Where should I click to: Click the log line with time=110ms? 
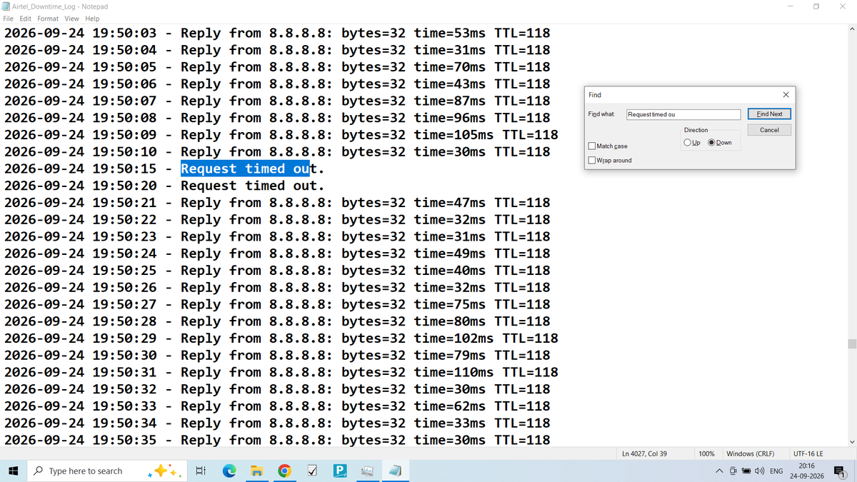click(281, 372)
